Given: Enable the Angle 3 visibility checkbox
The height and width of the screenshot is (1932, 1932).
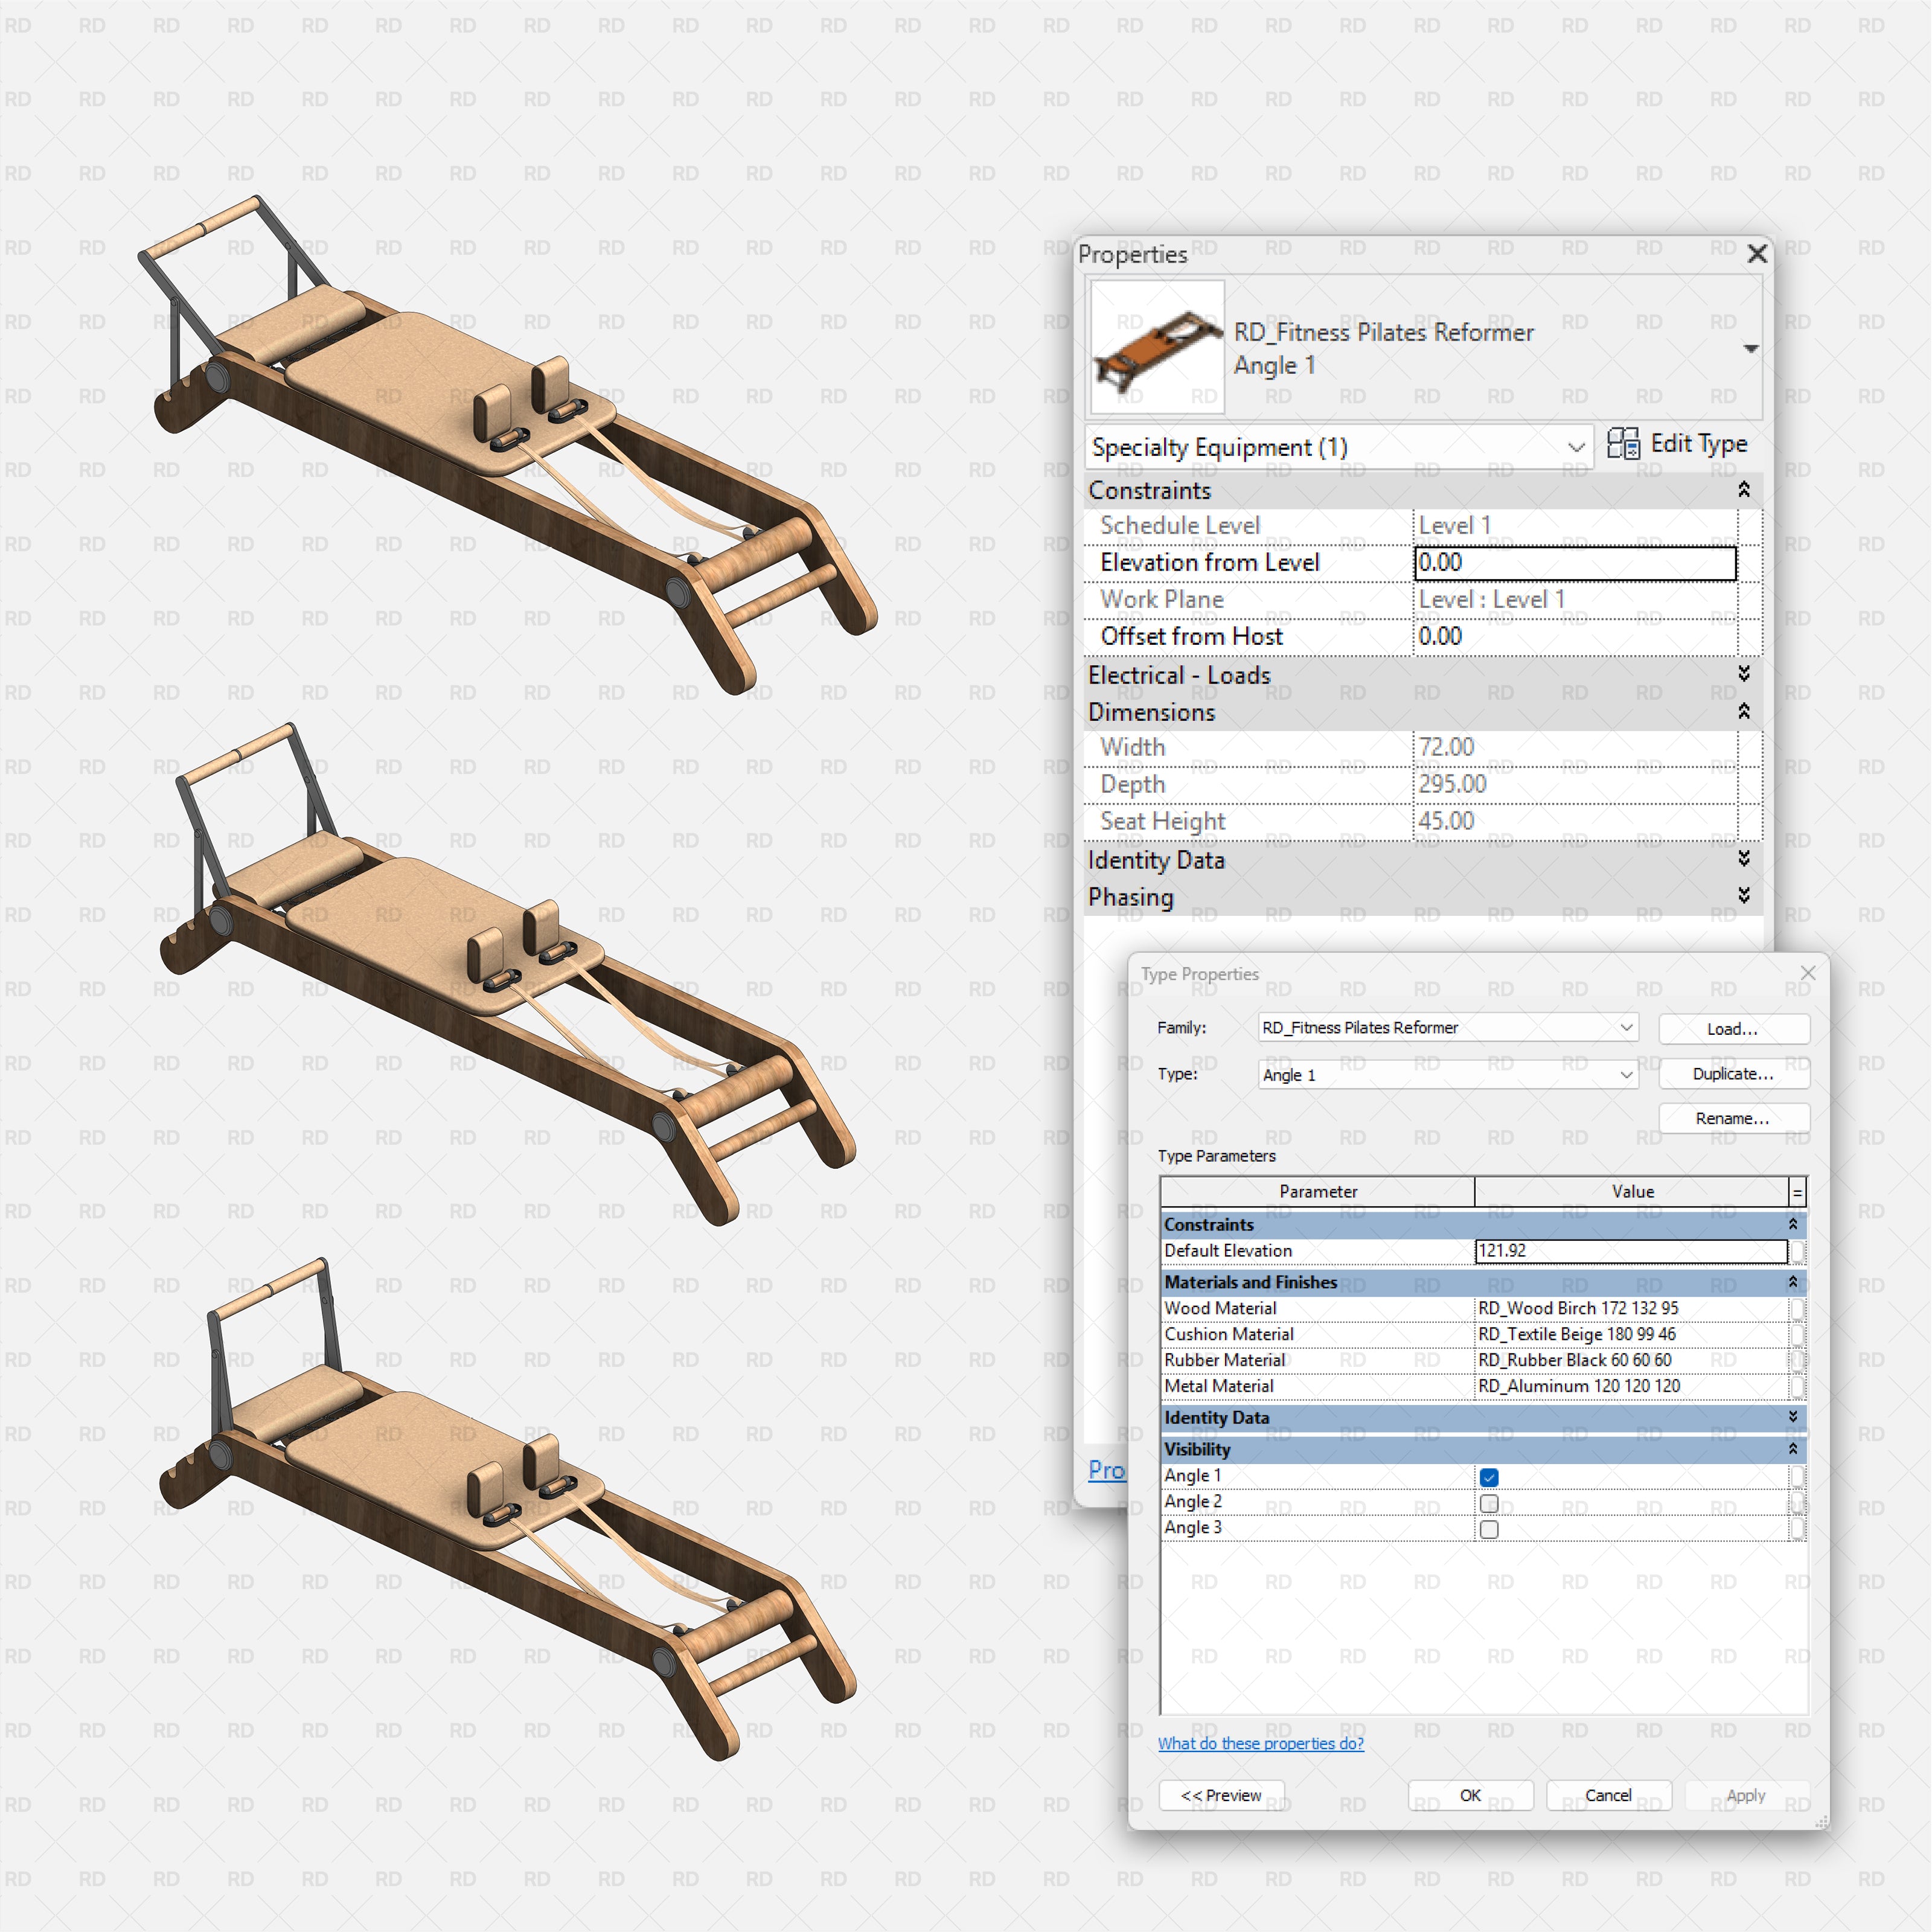Looking at the screenshot, I should click(1489, 1529).
